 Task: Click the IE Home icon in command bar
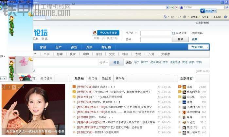(x=165, y=17)
